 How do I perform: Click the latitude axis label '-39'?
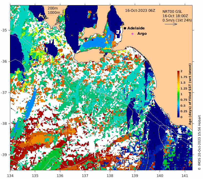tap(4, 155)
